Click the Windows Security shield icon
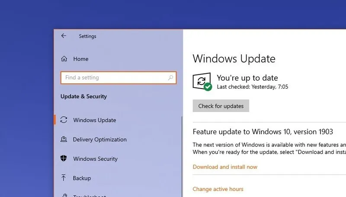Screen dimensions: 346x197 [64, 159]
